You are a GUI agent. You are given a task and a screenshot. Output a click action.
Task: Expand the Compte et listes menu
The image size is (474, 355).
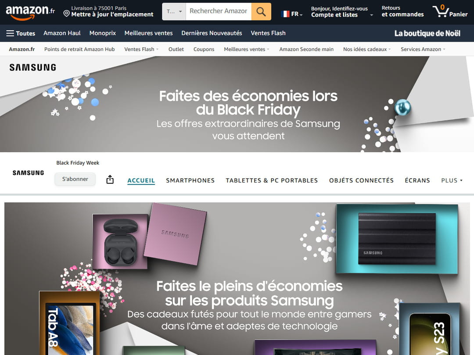(342, 12)
